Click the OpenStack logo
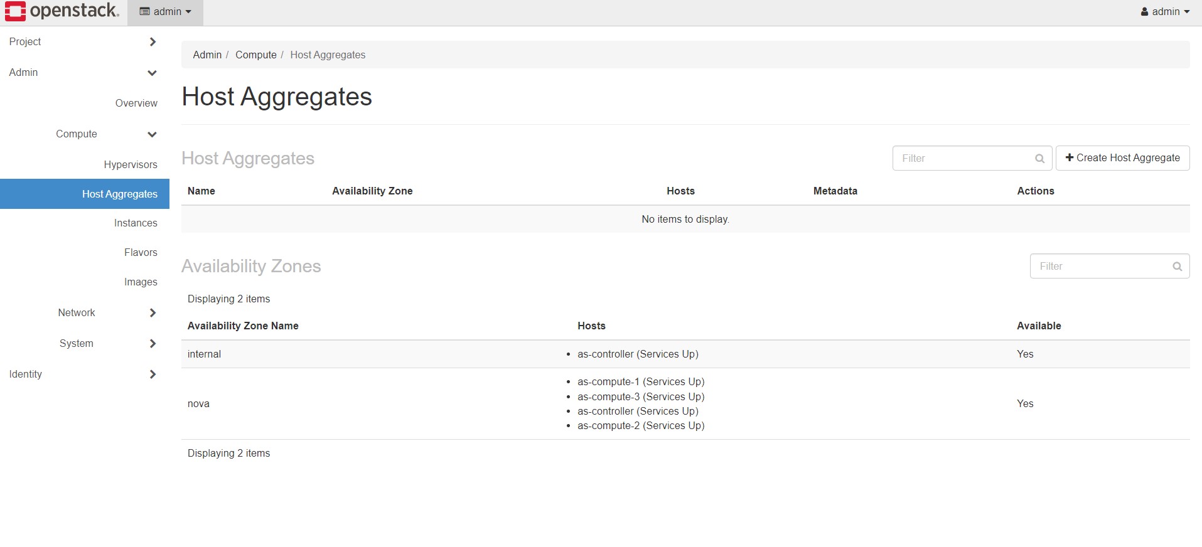 coord(62,11)
